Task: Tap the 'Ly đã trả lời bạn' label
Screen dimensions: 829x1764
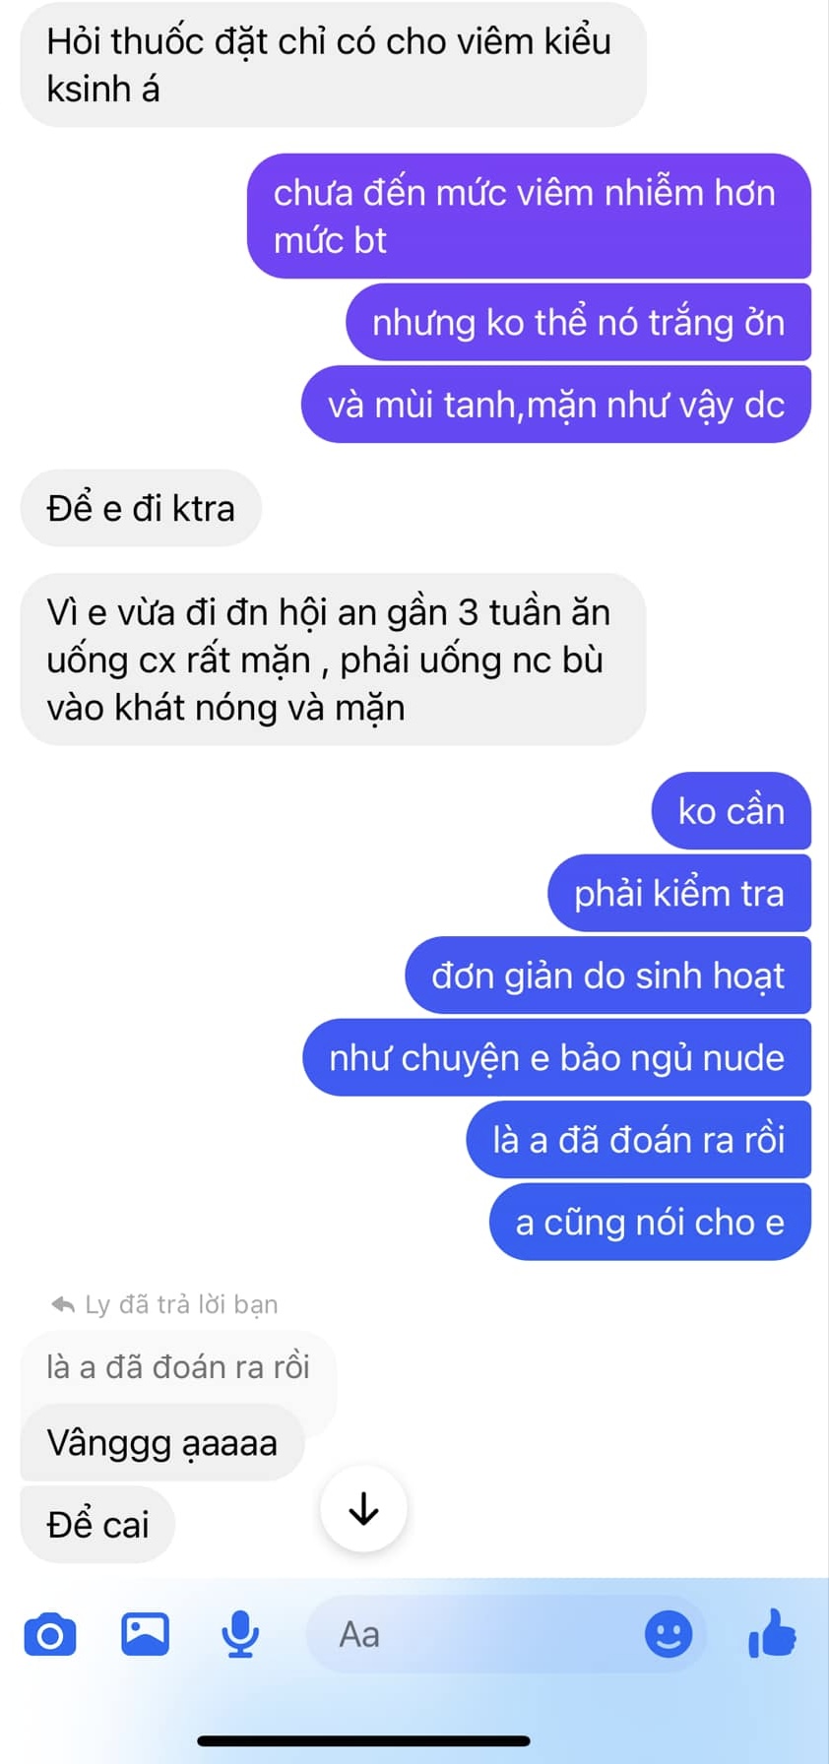Action: coord(181,1304)
